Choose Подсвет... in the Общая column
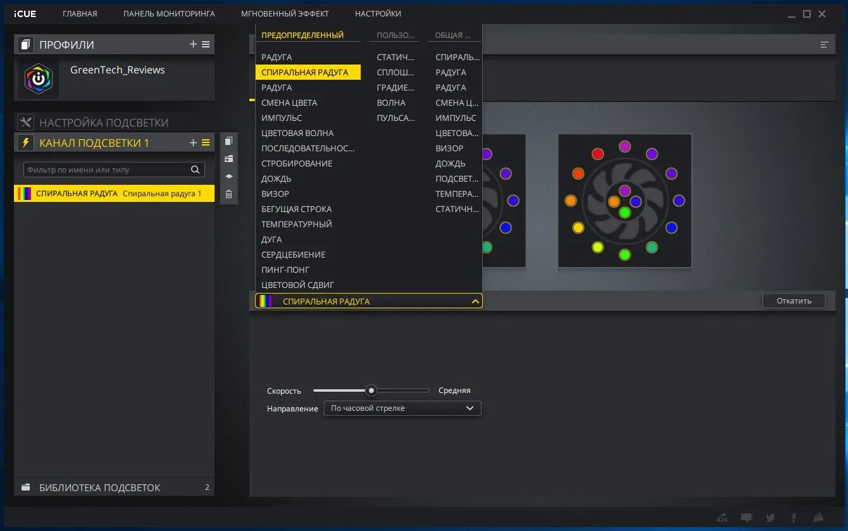 point(457,178)
